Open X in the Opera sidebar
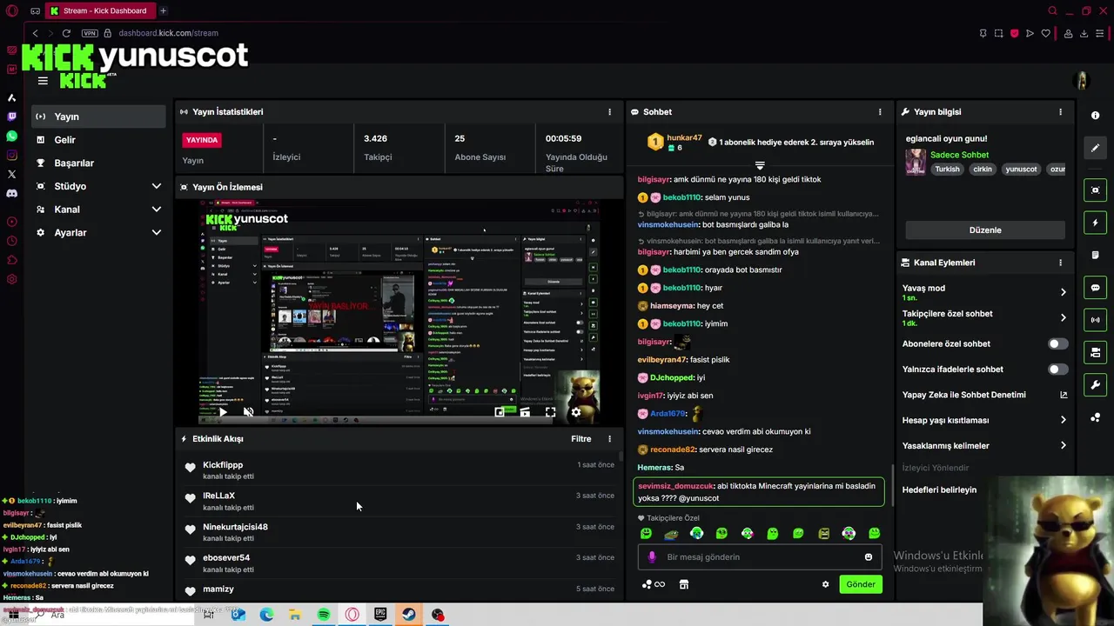The image size is (1114, 626). (11, 175)
